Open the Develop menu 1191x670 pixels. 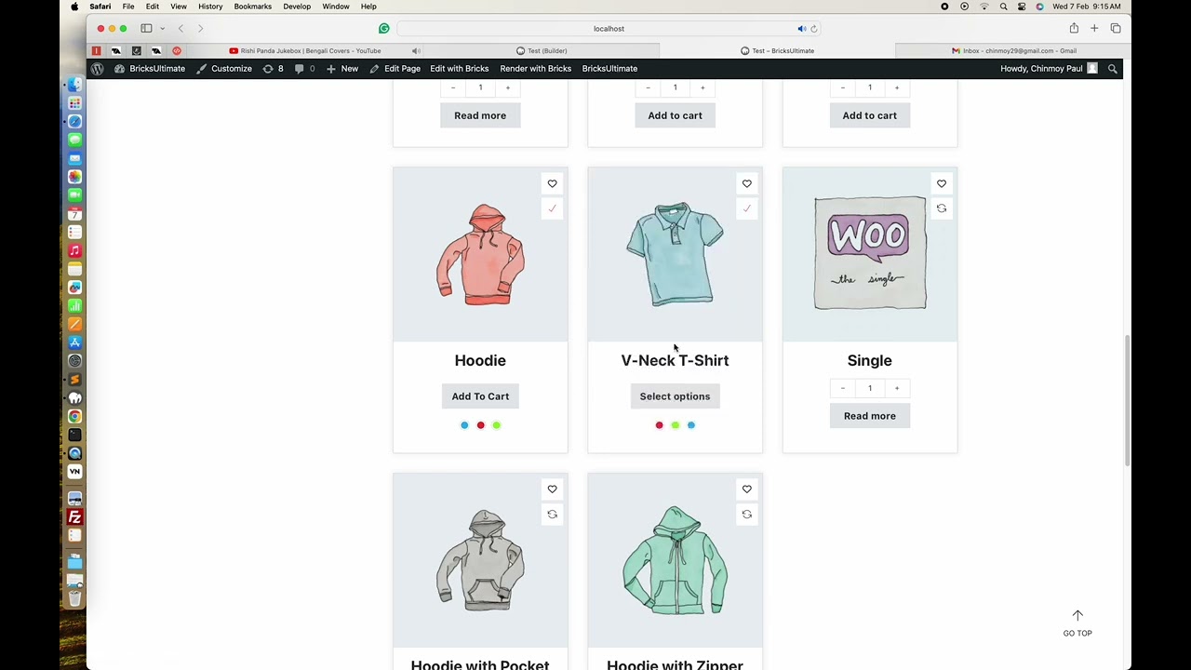[x=297, y=7]
